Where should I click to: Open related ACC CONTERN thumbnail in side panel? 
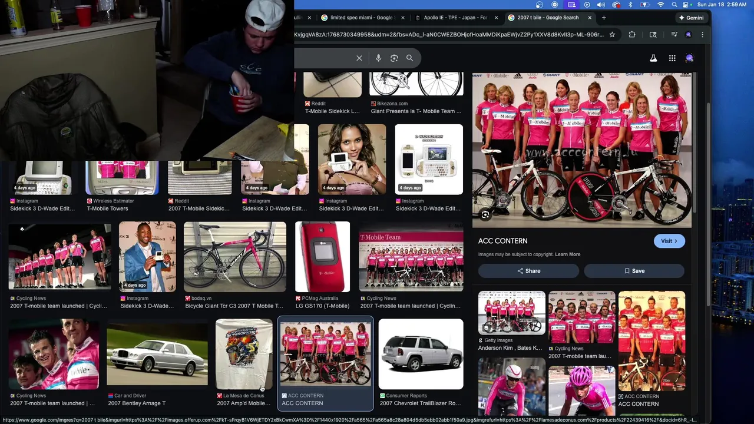click(652, 341)
